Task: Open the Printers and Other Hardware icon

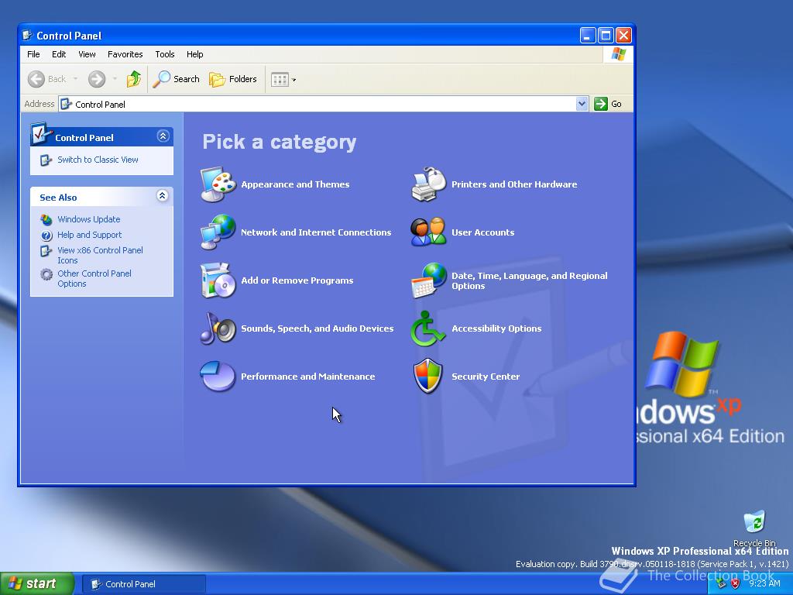Action: [429, 184]
